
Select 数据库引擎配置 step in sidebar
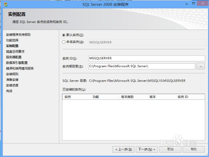(17, 63)
